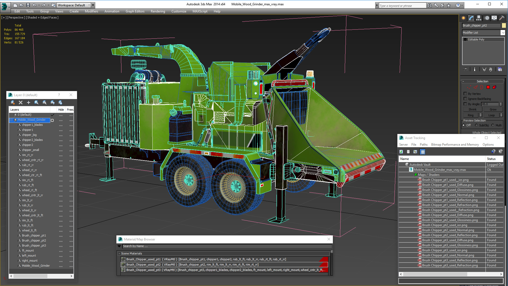The image size is (508, 286).
Task: Select the SubObj preview selection radio
Action: 477,125
